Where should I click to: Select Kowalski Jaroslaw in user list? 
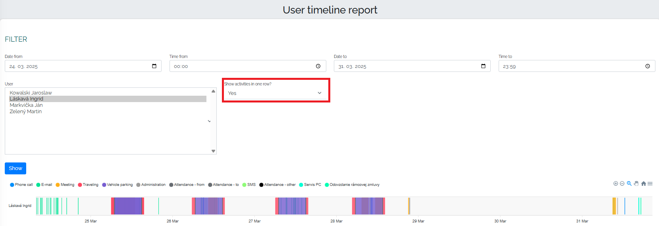point(31,93)
